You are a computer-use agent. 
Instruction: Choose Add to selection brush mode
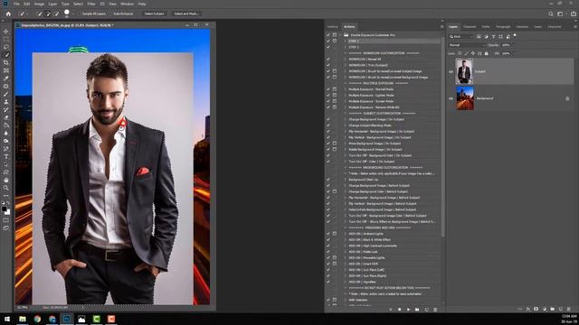click(48, 14)
